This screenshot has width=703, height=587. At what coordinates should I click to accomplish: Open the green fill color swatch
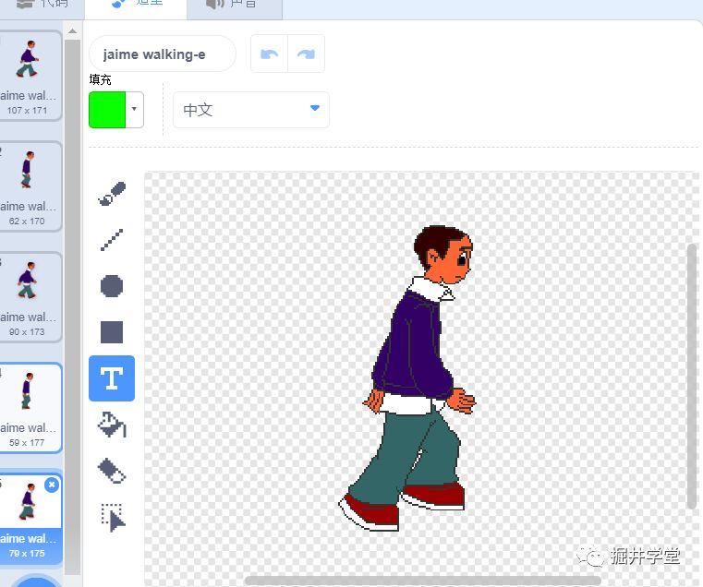(107, 110)
